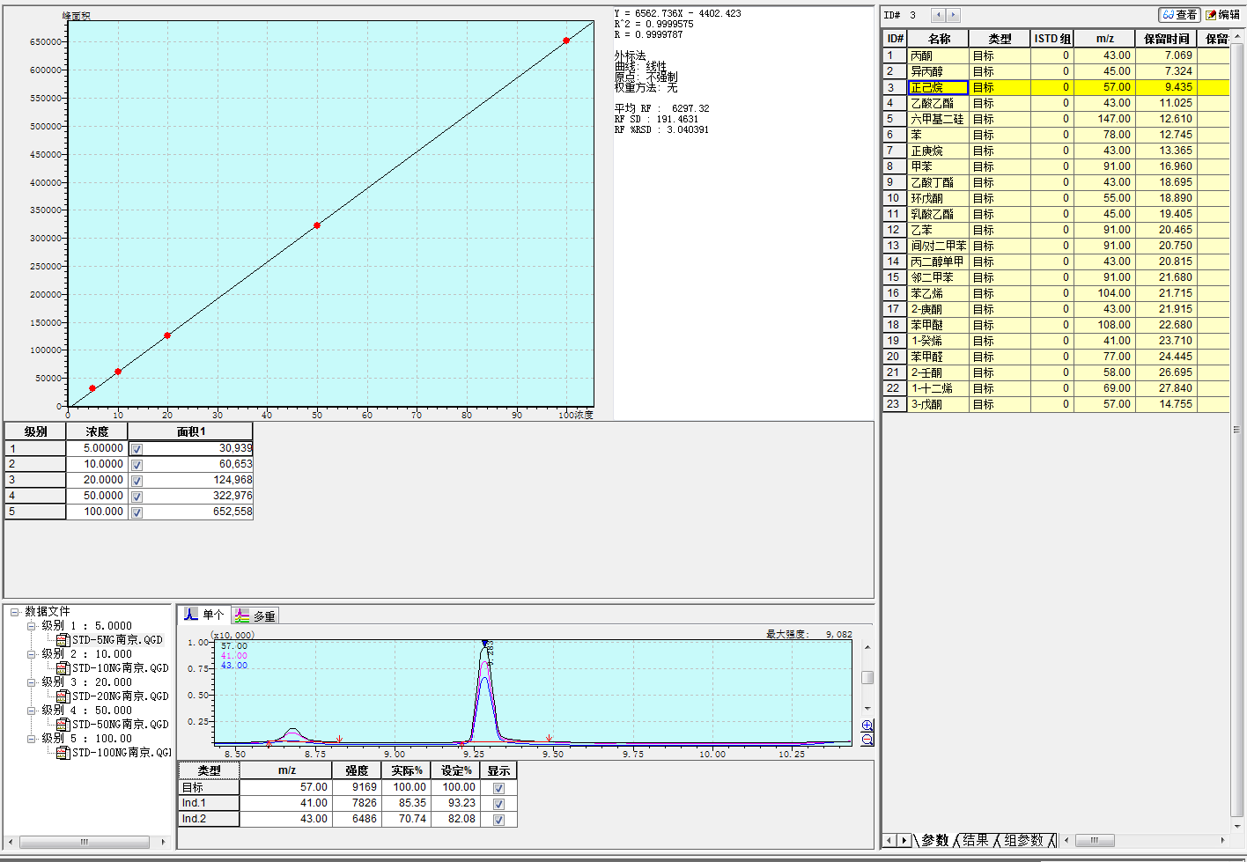Select the 组参数 tab
The width and height of the screenshot is (1247, 862).
pyautogui.click(x=1023, y=841)
